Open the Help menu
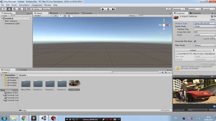The width and height of the screenshot is (216, 121). (55, 5)
